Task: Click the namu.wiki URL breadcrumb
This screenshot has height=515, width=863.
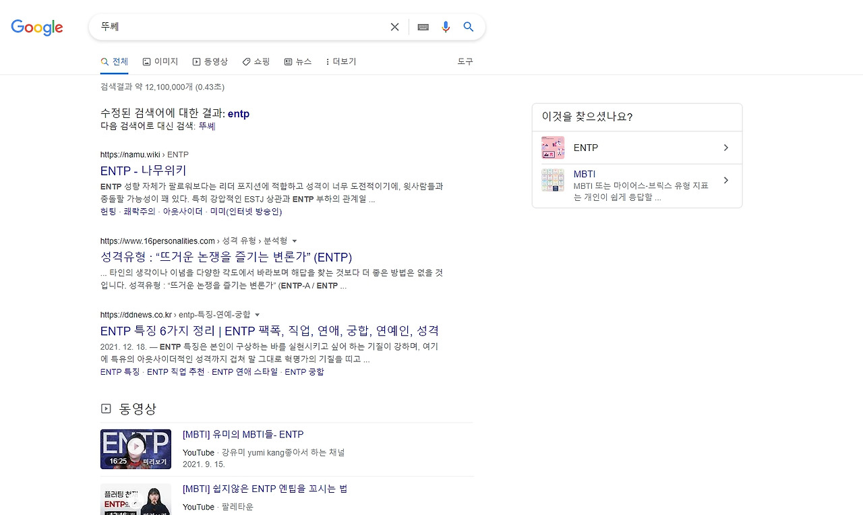Action: [x=144, y=154]
